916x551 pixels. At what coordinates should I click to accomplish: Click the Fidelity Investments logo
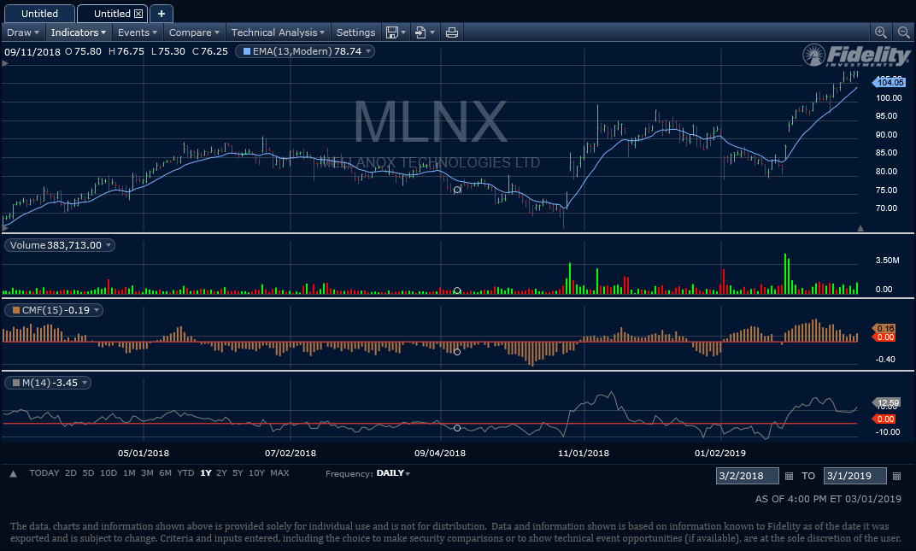(x=856, y=56)
